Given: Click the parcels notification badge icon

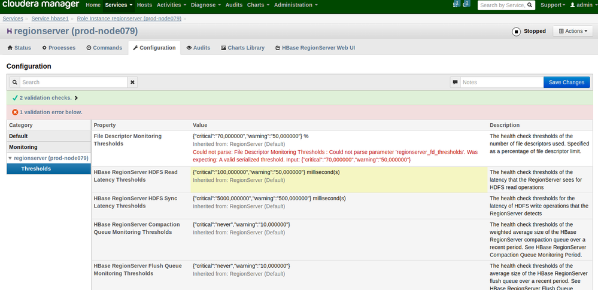Looking at the screenshot, I should tap(456, 4).
